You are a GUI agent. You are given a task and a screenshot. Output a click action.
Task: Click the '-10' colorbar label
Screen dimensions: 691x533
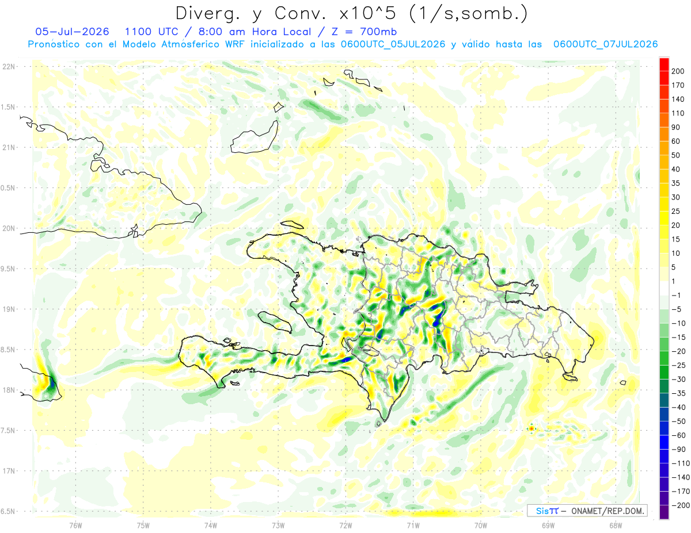click(x=678, y=323)
